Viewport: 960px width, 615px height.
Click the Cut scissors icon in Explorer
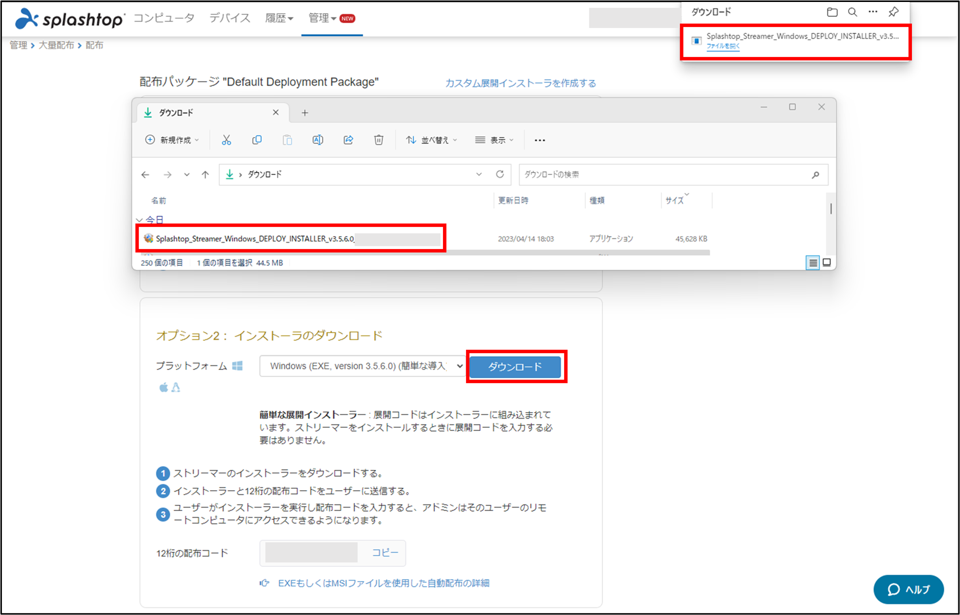coord(226,140)
